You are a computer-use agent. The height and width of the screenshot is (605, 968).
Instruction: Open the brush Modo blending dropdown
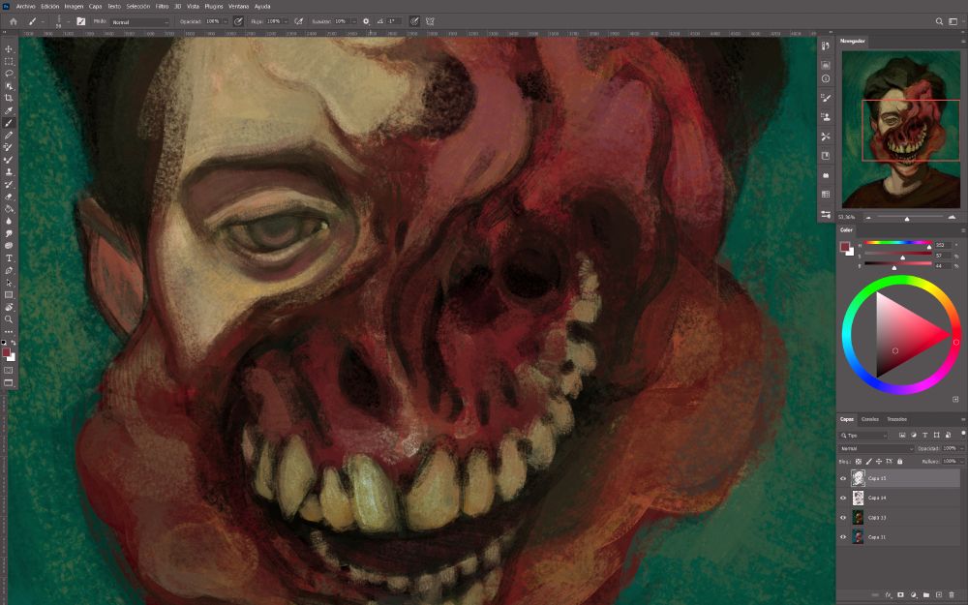coord(139,21)
